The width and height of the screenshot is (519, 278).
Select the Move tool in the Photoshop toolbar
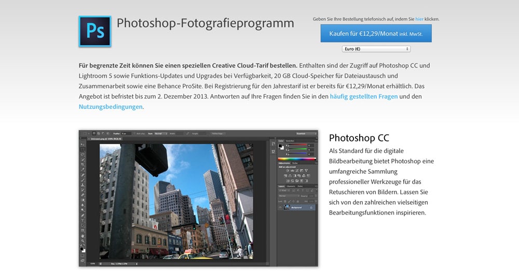(83, 144)
